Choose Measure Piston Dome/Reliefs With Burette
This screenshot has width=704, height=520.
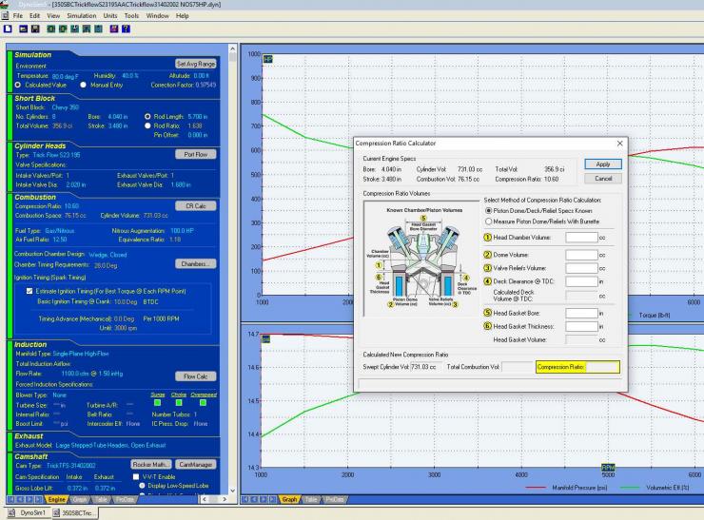[488, 221]
